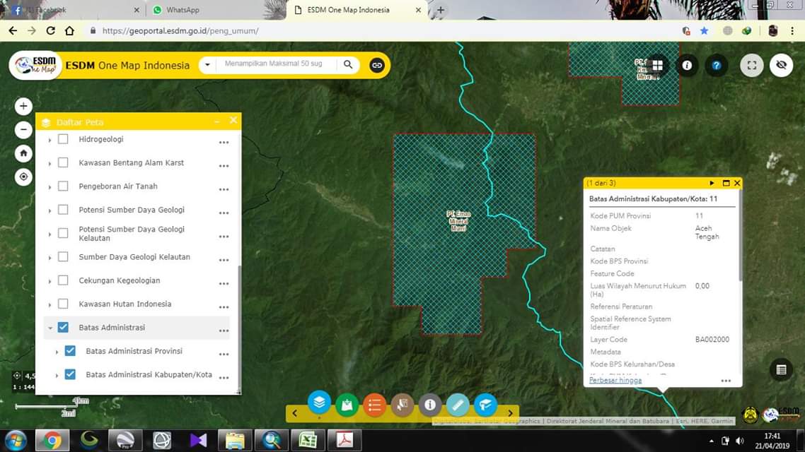Image resolution: width=805 pixels, height=452 pixels.
Task: Enable the Kawasan Hutan Indonesia layer
Action: (x=63, y=304)
